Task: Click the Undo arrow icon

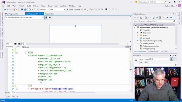Action: tap(30, 10)
